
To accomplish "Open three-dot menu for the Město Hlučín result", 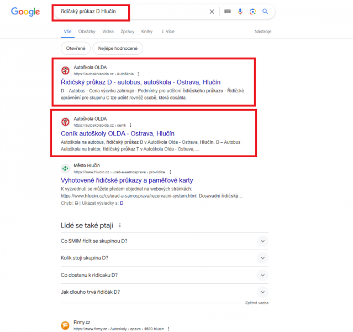I will click(x=170, y=172).
